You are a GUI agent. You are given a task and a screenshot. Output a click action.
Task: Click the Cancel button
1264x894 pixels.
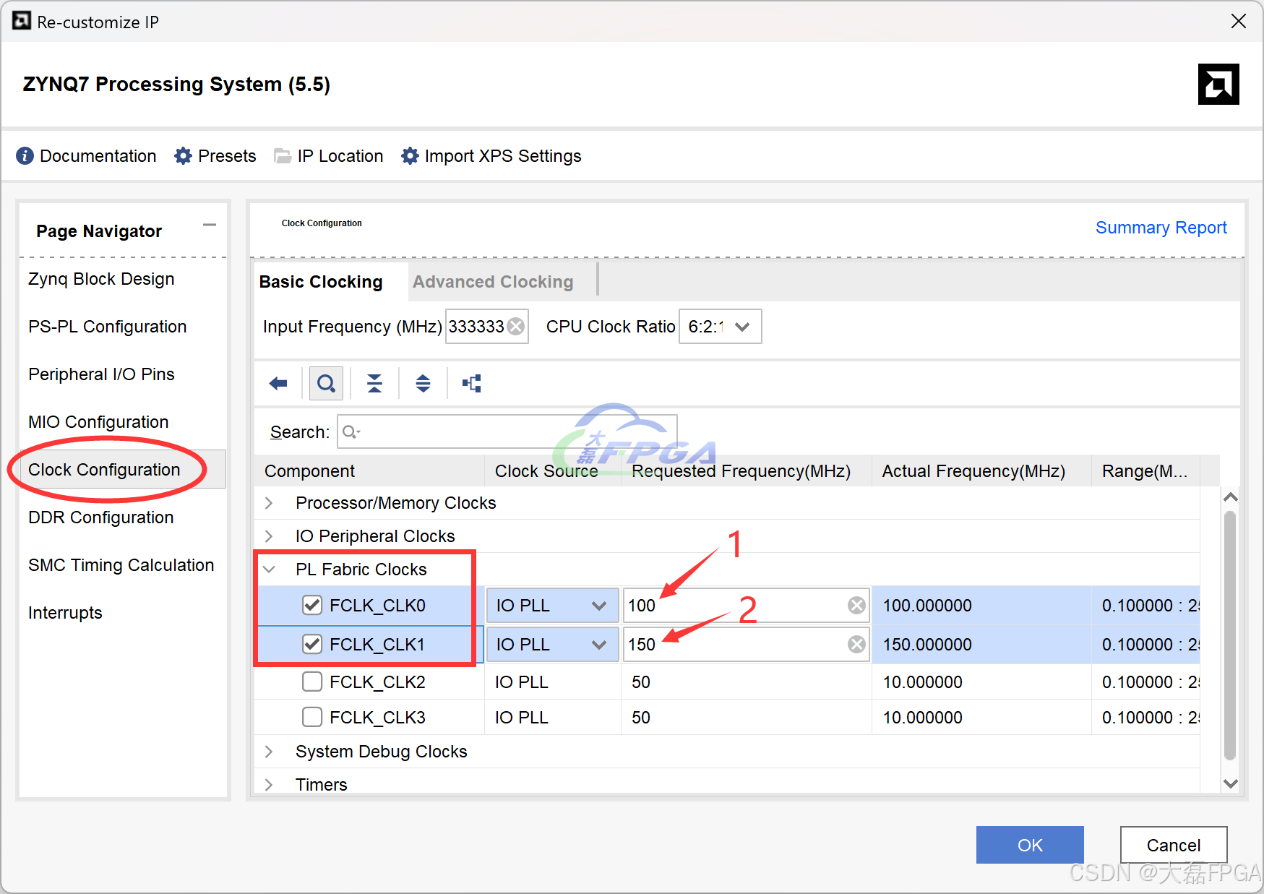pos(1174,845)
